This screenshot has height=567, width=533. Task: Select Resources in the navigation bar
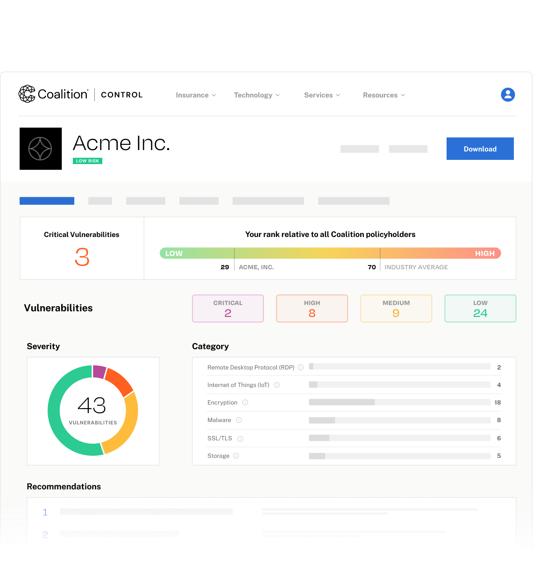coord(384,95)
